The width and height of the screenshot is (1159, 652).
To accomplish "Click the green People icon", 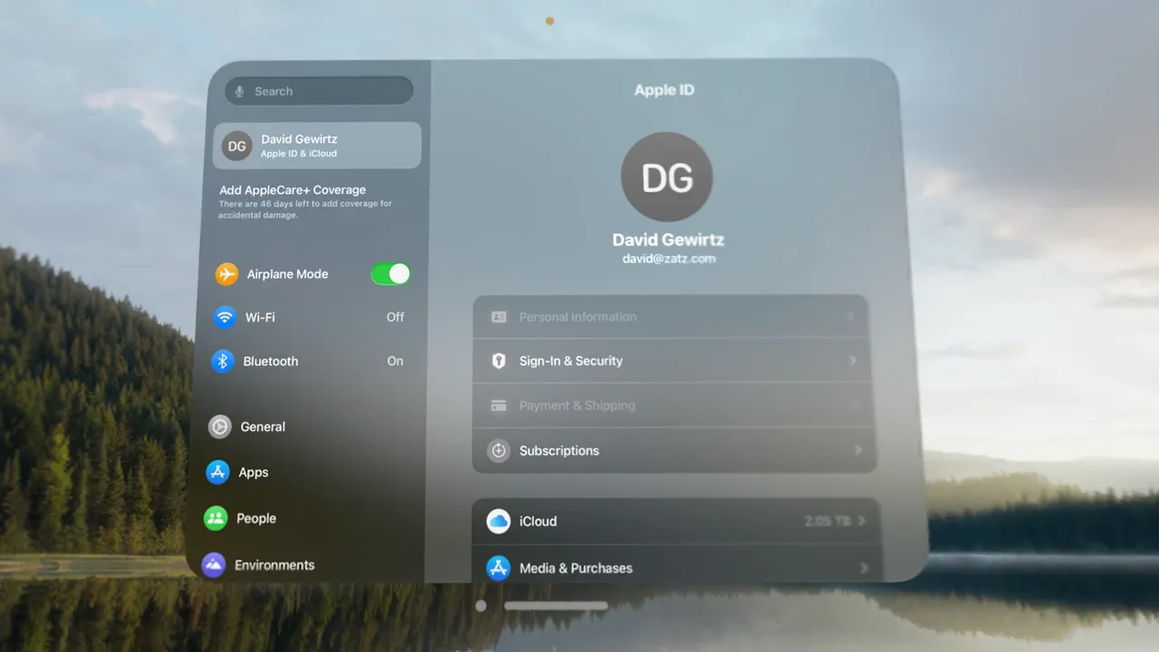I will click(216, 518).
